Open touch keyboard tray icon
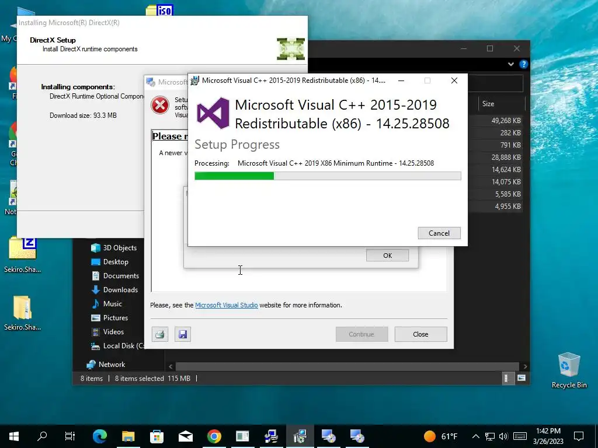 pyautogui.click(x=520, y=436)
